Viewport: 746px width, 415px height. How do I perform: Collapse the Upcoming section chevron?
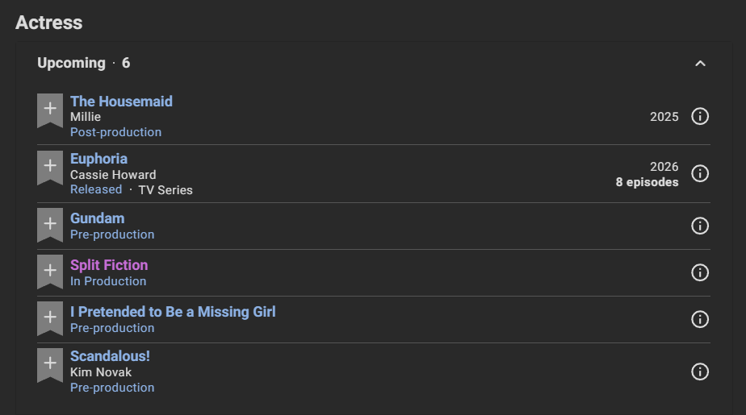(700, 64)
